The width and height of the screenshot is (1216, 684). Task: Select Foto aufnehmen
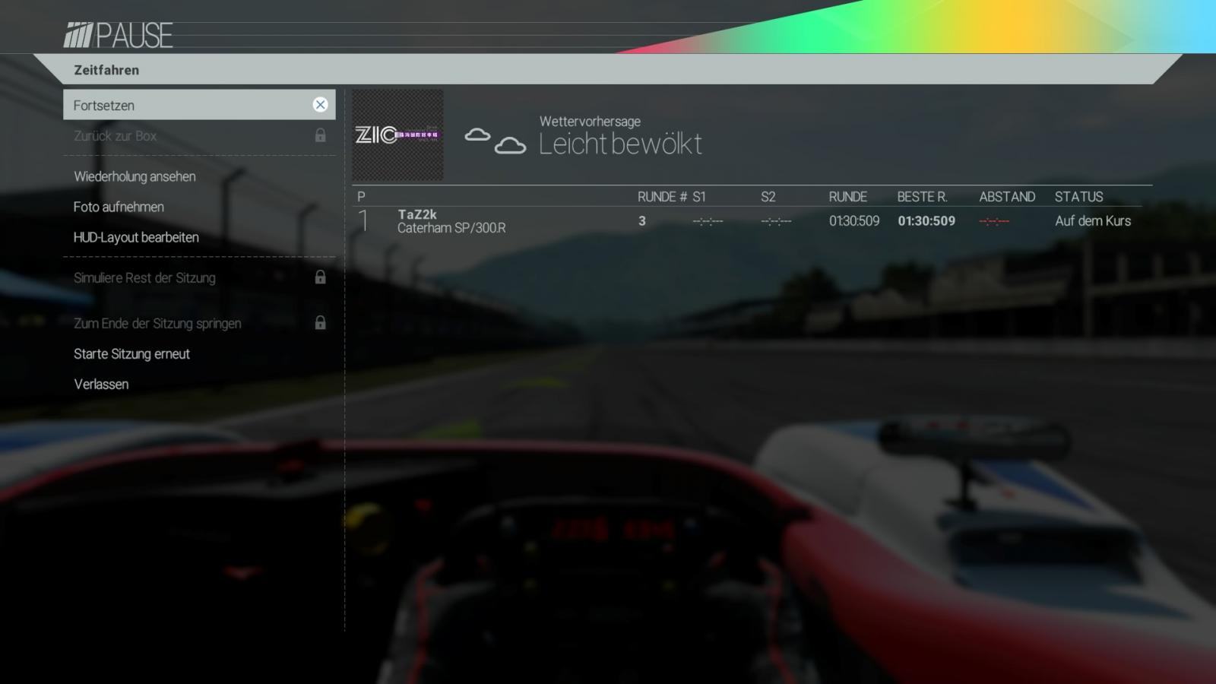(x=119, y=207)
